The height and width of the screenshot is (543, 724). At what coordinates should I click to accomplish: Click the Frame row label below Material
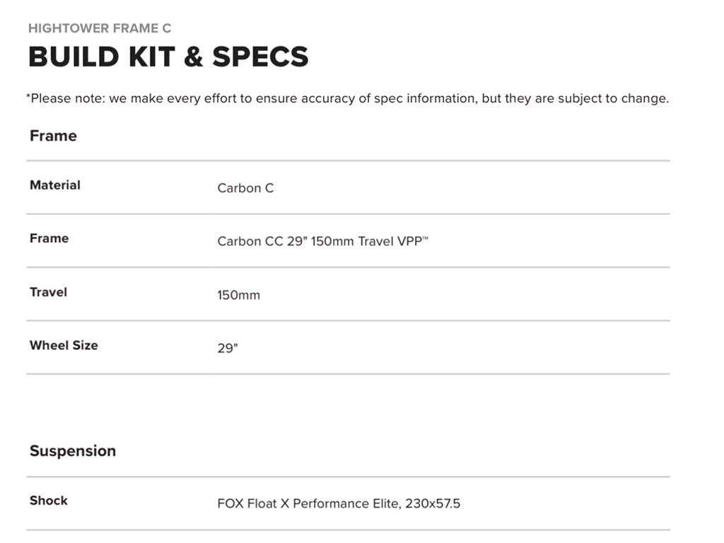point(49,238)
